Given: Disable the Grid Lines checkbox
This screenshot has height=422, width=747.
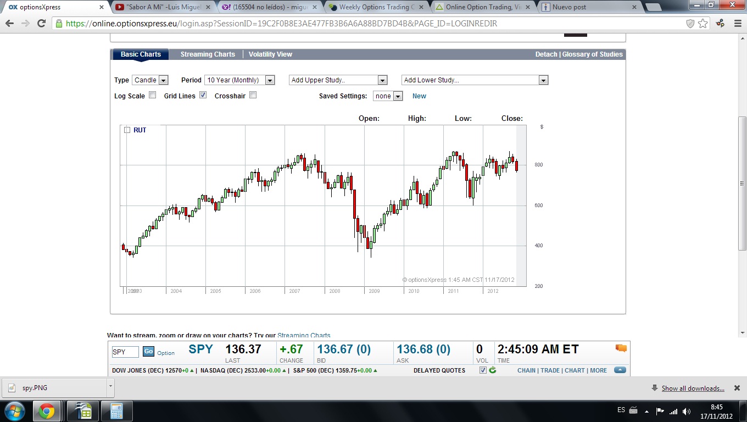Looking at the screenshot, I should pyautogui.click(x=203, y=95).
